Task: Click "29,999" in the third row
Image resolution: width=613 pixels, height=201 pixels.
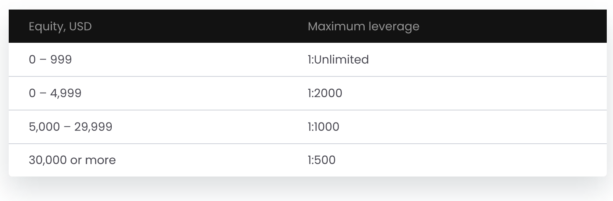Action: 93,127
